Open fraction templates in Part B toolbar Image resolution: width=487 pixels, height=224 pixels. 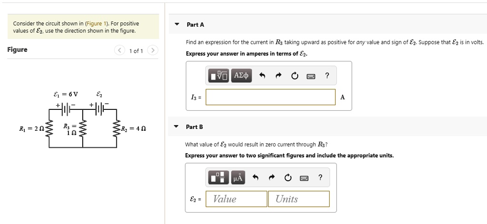(219, 178)
